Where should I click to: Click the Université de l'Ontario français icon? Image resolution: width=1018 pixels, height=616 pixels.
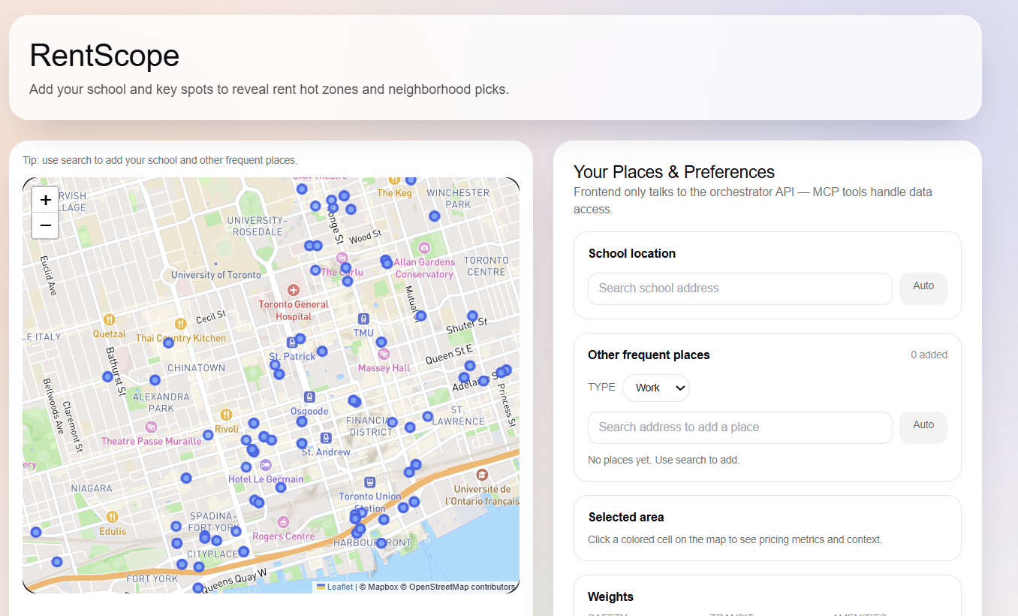click(482, 475)
